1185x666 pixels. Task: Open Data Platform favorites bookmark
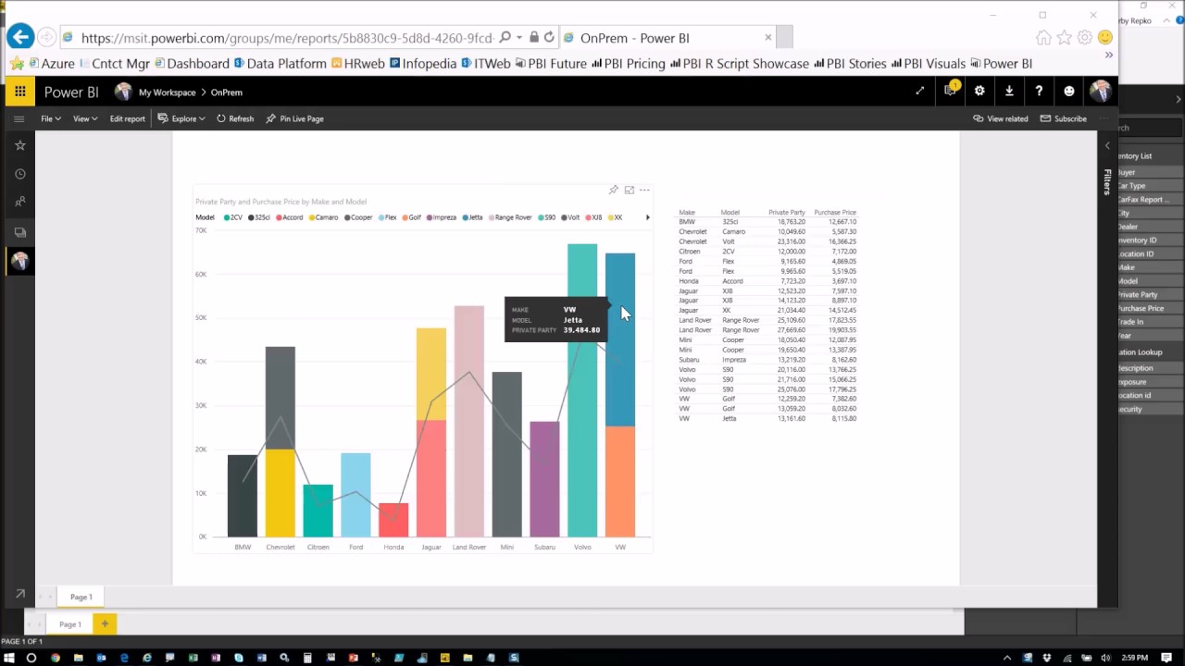(x=280, y=64)
